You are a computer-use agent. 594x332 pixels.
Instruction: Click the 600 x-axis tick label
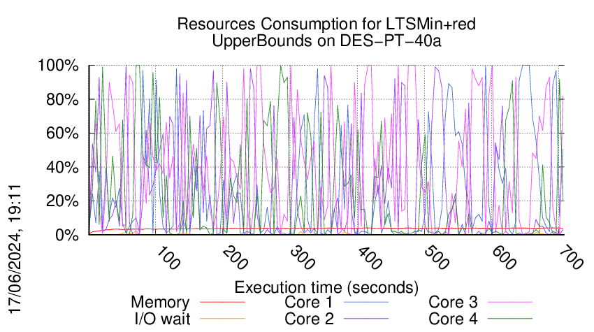click(x=505, y=258)
